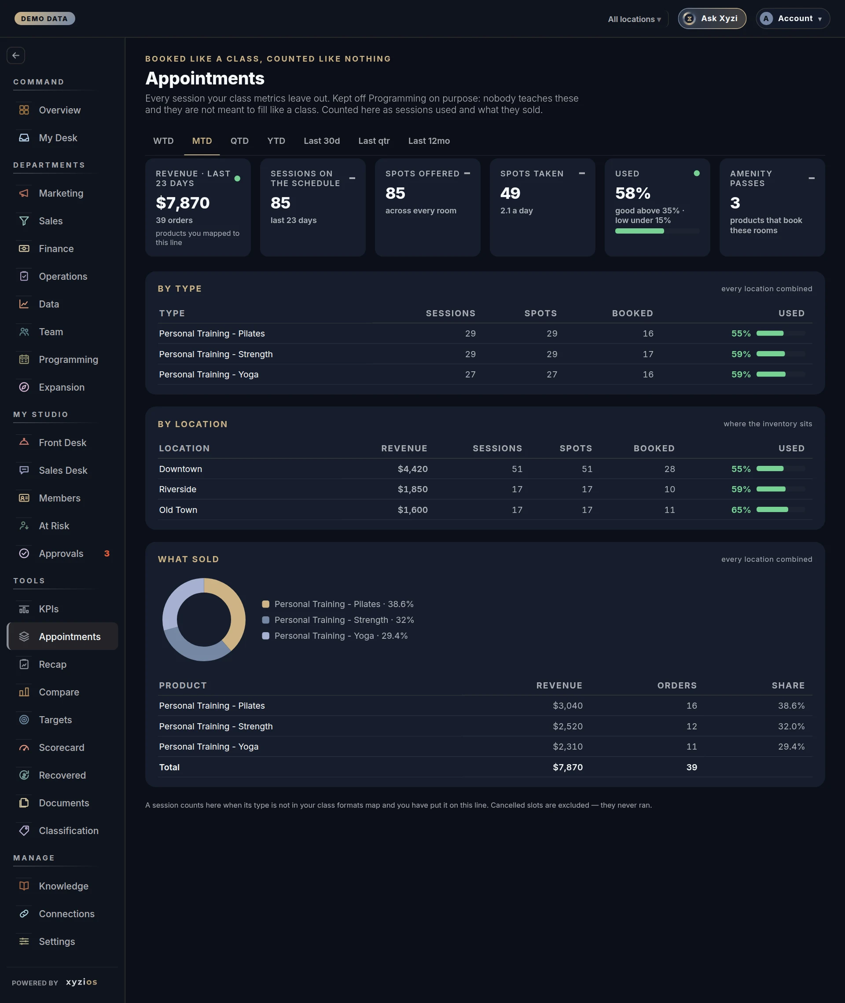Open Members ID card icon
The width and height of the screenshot is (845, 1003).
[x=24, y=498]
